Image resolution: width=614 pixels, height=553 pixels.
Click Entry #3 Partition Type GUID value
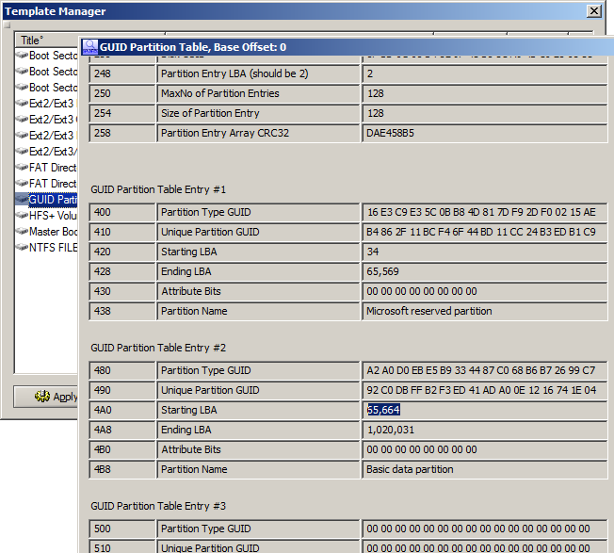tap(485, 529)
